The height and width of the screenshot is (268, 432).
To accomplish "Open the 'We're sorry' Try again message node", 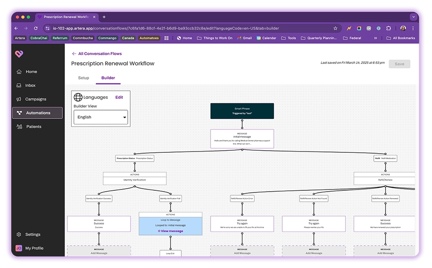I will (242, 224).
